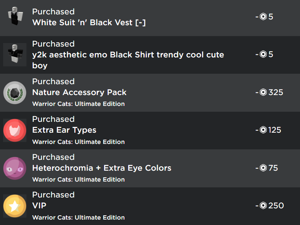The width and height of the screenshot is (300, 225).
Task: Open Warrior Cats: Ultimate Edition link under Heterochromia
Action: coord(78,180)
